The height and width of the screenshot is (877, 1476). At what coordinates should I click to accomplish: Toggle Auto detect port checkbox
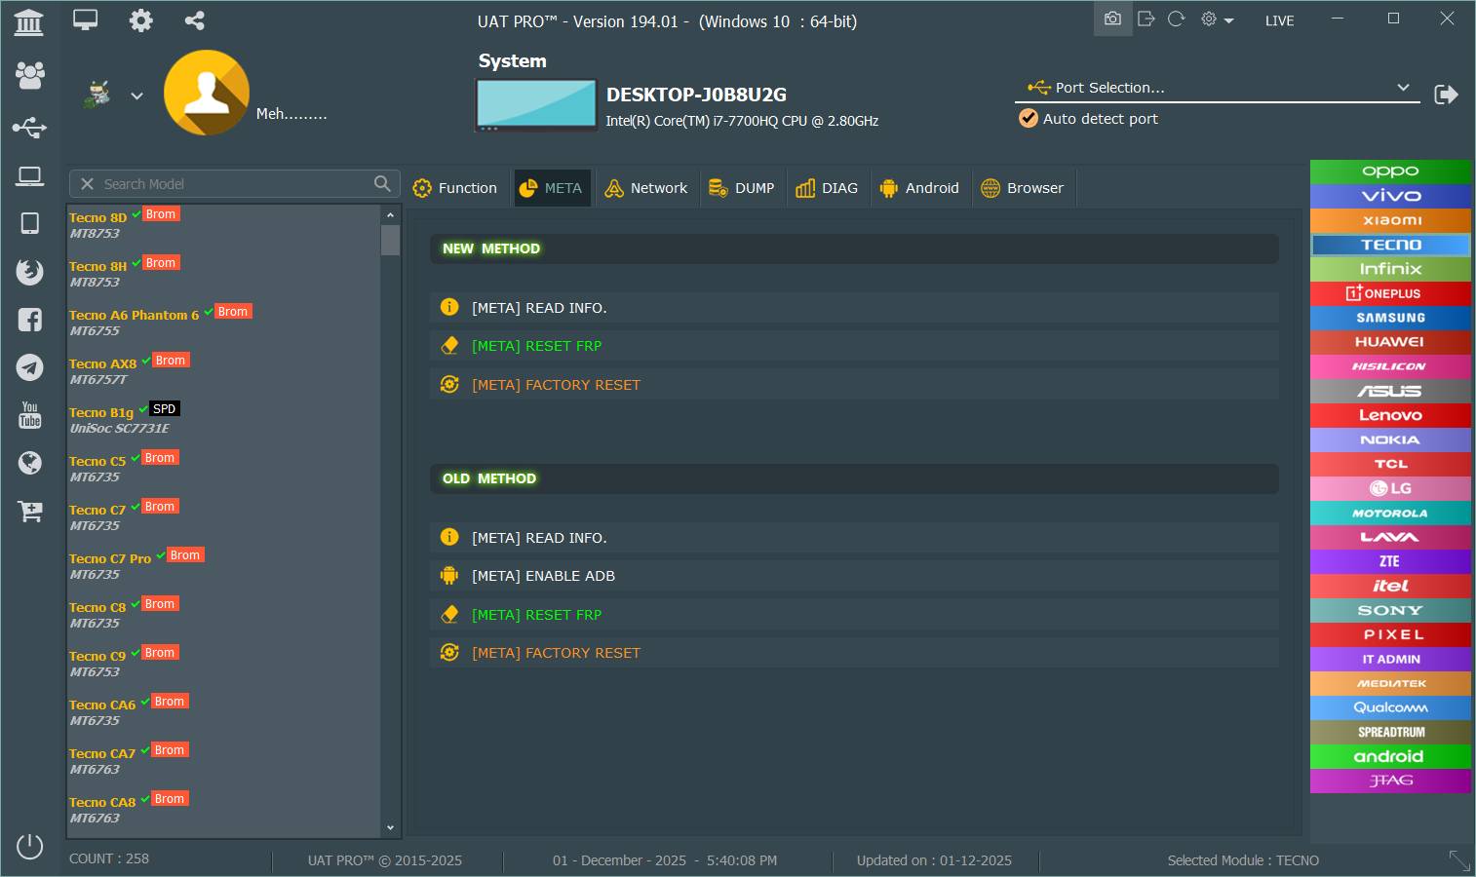pos(1029,119)
